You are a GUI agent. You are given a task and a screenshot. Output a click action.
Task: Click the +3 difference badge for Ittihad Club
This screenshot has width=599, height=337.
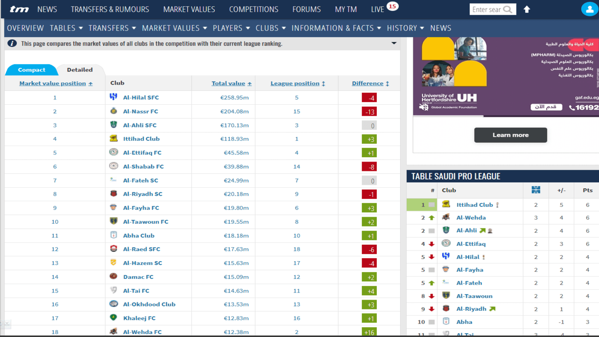pyautogui.click(x=369, y=139)
